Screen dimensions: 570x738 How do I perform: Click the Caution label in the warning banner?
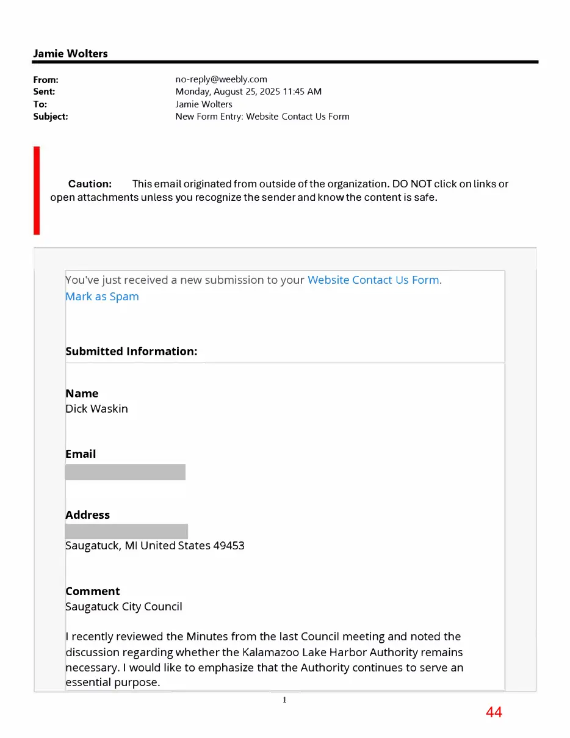(90, 184)
